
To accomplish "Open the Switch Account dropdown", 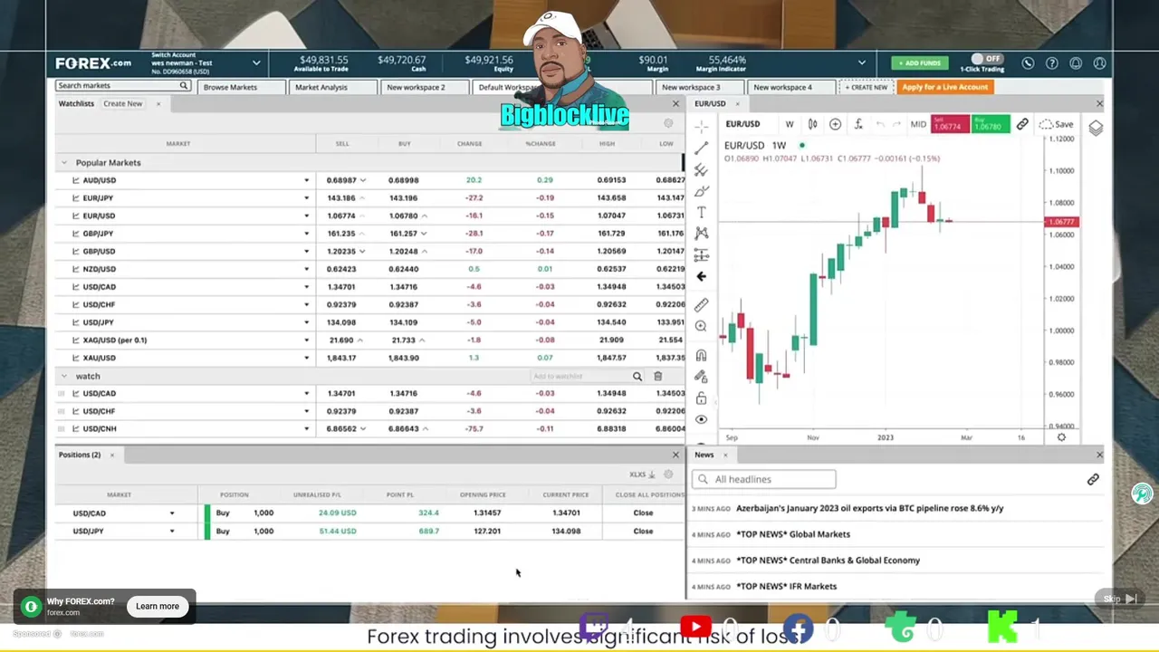I will click(x=256, y=63).
